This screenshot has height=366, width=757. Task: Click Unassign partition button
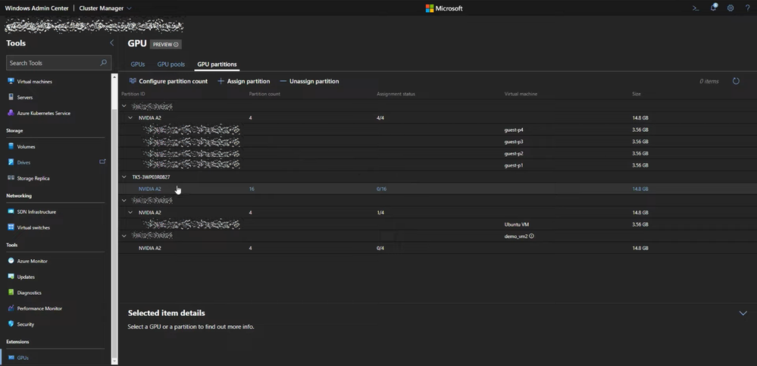(309, 81)
